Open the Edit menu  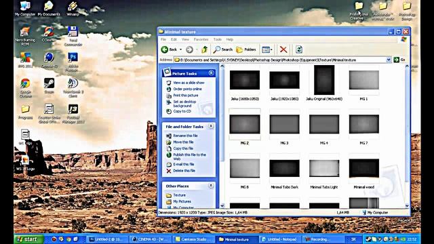[x=174, y=39]
